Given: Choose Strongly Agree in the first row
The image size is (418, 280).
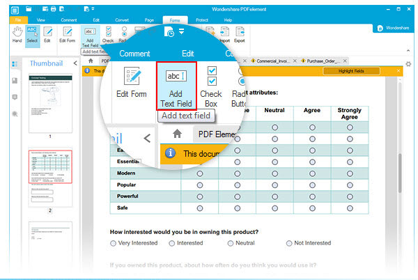Looking at the screenshot, I should (349, 127).
